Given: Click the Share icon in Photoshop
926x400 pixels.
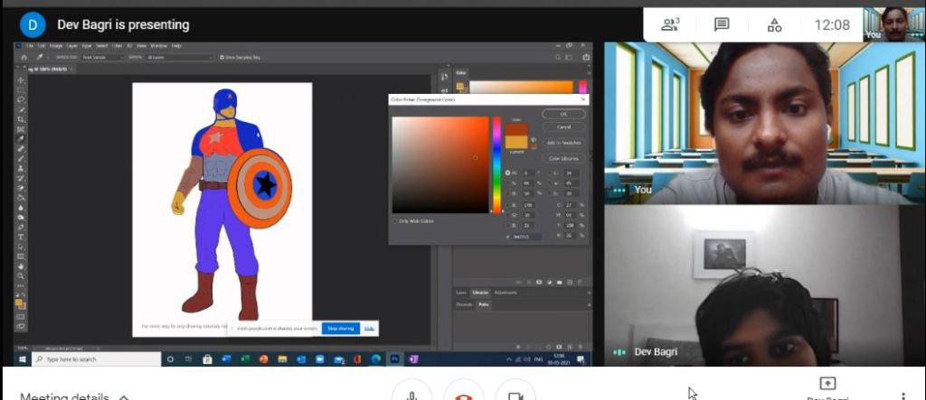Looking at the screenshot, I should pos(586,57).
